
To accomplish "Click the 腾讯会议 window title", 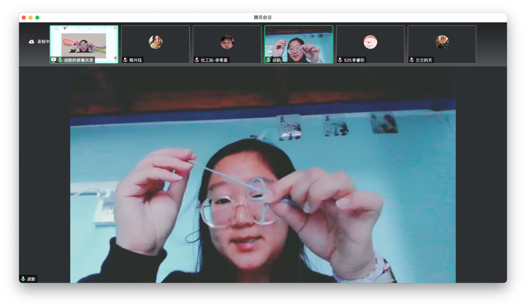I will [x=262, y=17].
